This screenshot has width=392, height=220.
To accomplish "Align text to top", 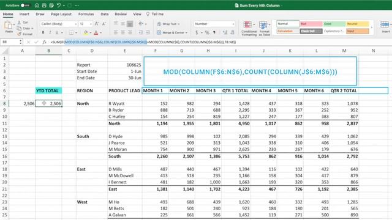I will tap(116, 24).
